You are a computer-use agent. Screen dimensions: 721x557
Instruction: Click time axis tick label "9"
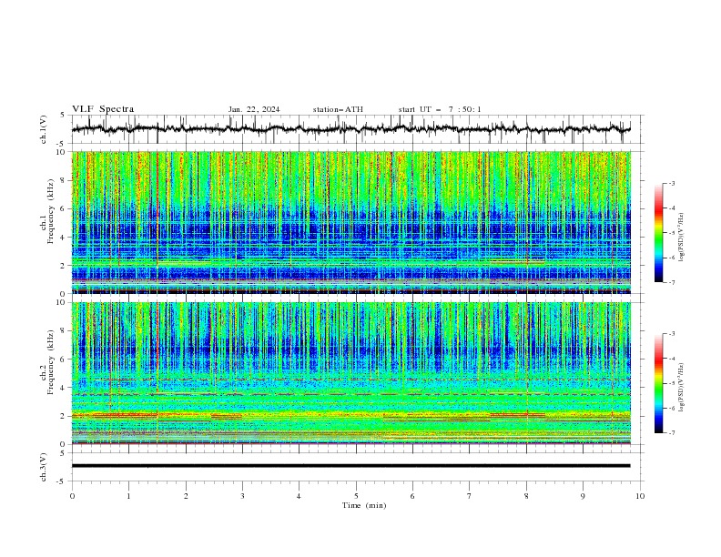[583, 496]
